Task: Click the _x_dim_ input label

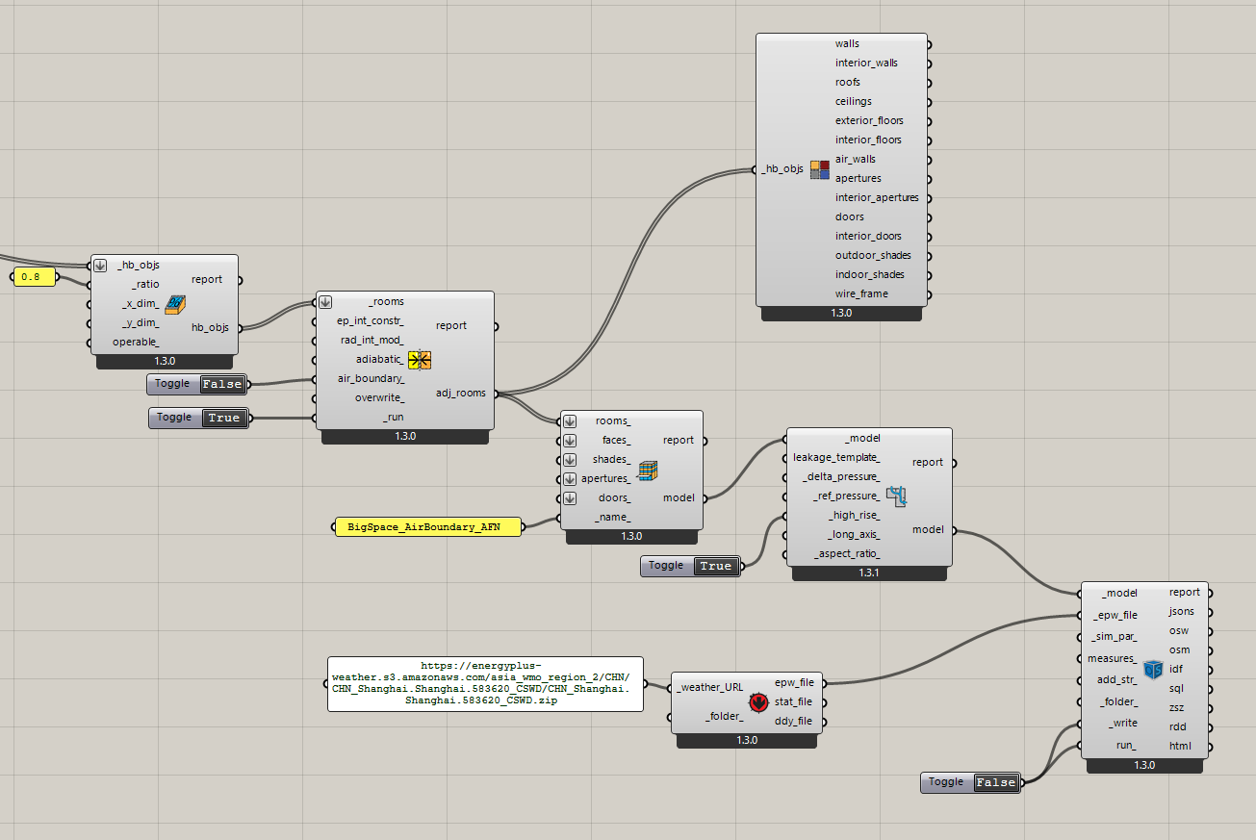Action: (140, 303)
